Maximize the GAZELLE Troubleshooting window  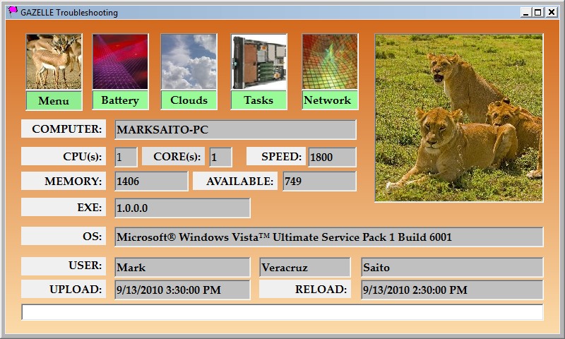(x=538, y=12)
